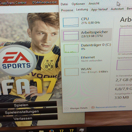Switch to the Leistung tab

[x=82, y=9]
